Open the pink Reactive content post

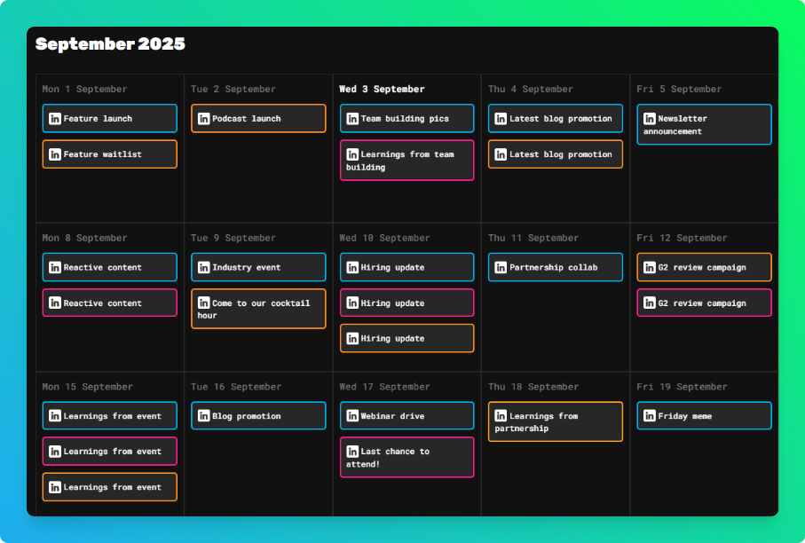(x=109, y=303)
